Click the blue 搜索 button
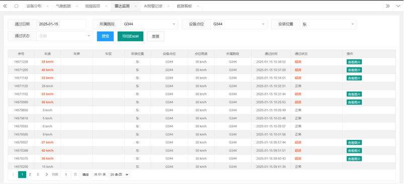This screenshot has width=404, height=184. (105, 36)
